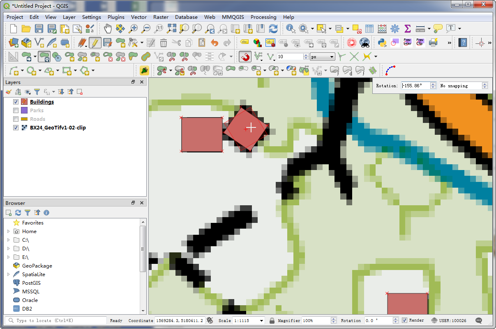Open the Python console
Viewport: 496px width, 329px height.
coord(382,42)
